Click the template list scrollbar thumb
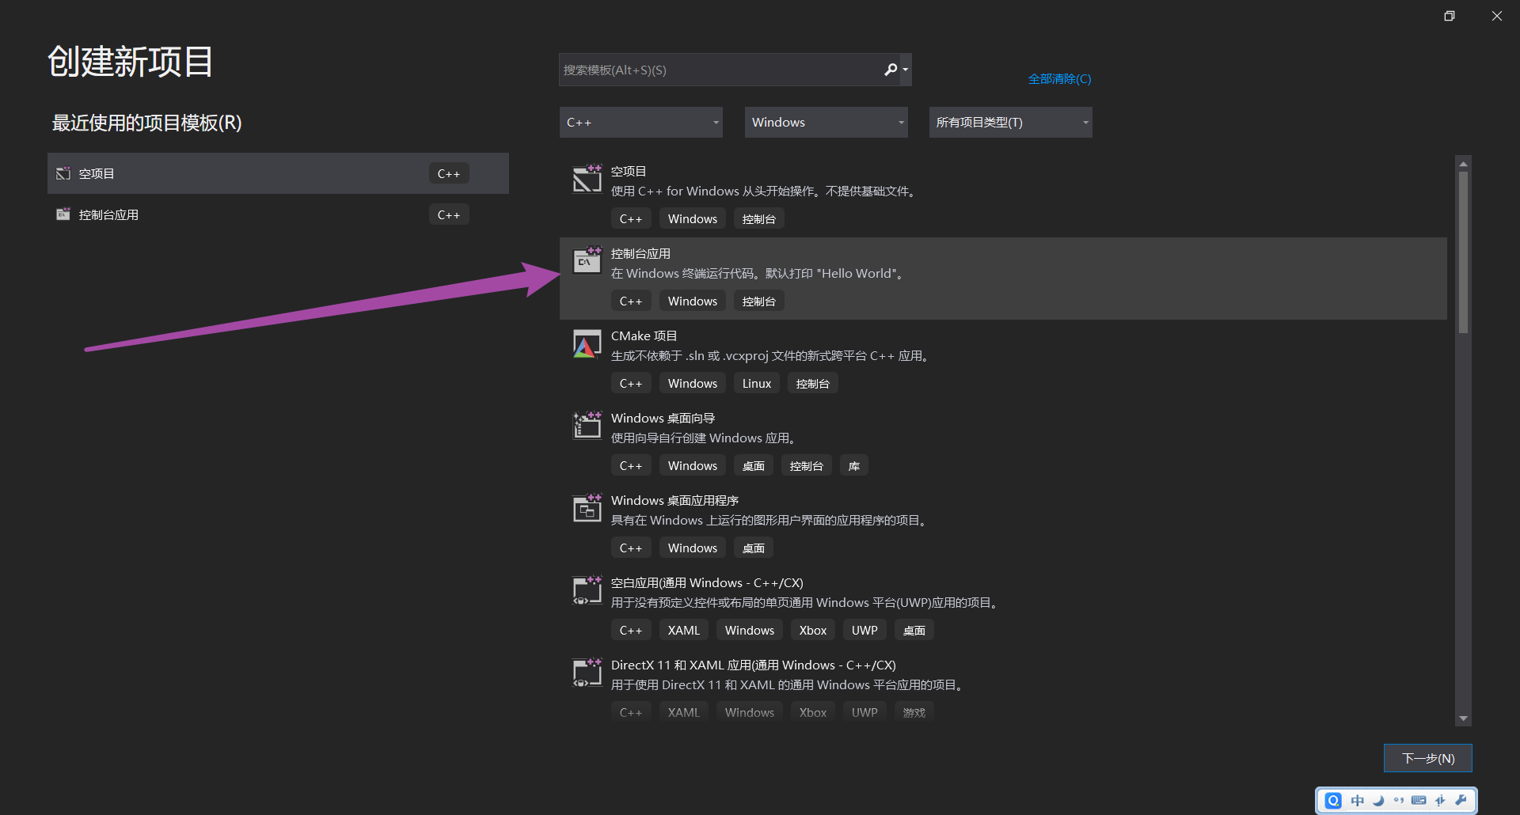Image resolution: width=1520 pixels, height=815 pixels. pyautogui.click(x=1463, y=252)
